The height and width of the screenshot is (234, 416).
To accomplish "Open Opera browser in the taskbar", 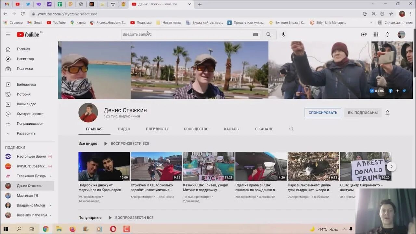I will click(113, 229).
